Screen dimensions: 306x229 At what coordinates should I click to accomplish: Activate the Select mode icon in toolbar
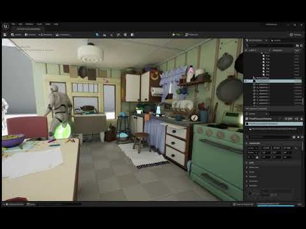[98, 34]
